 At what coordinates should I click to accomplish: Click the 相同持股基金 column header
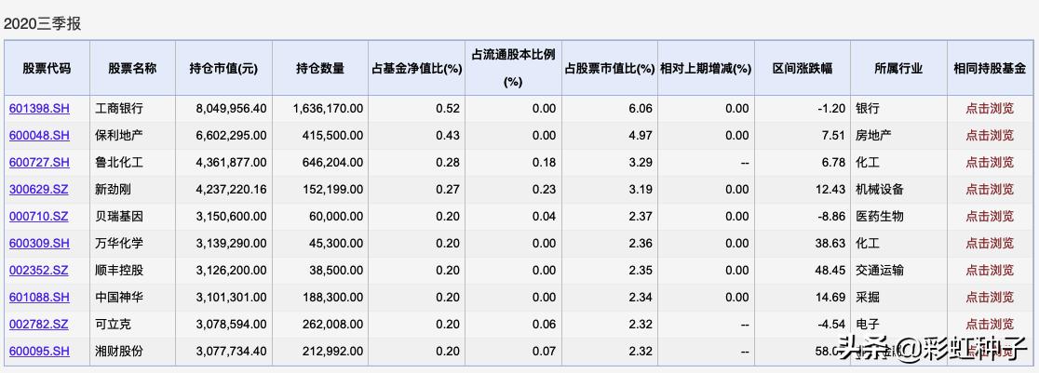pyautogui.click(x=990, y=68)
